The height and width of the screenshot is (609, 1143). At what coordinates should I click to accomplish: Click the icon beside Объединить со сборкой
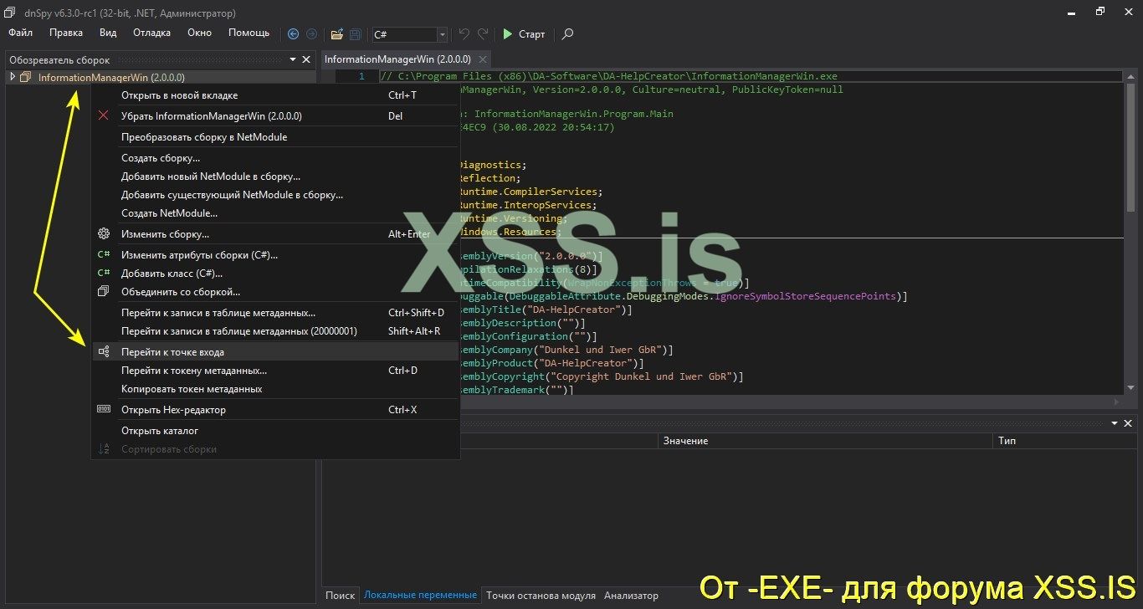[103, 291]
